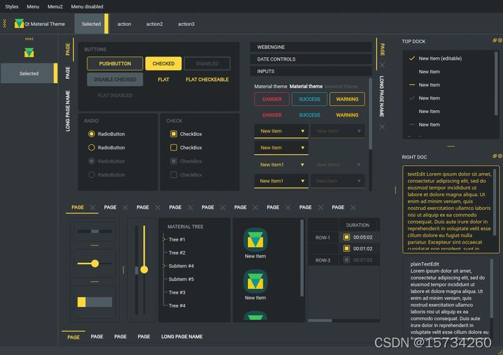The height and width of the screenshot is (355, 503).
Task: Open the first New Item combo box
Action: 281,131
